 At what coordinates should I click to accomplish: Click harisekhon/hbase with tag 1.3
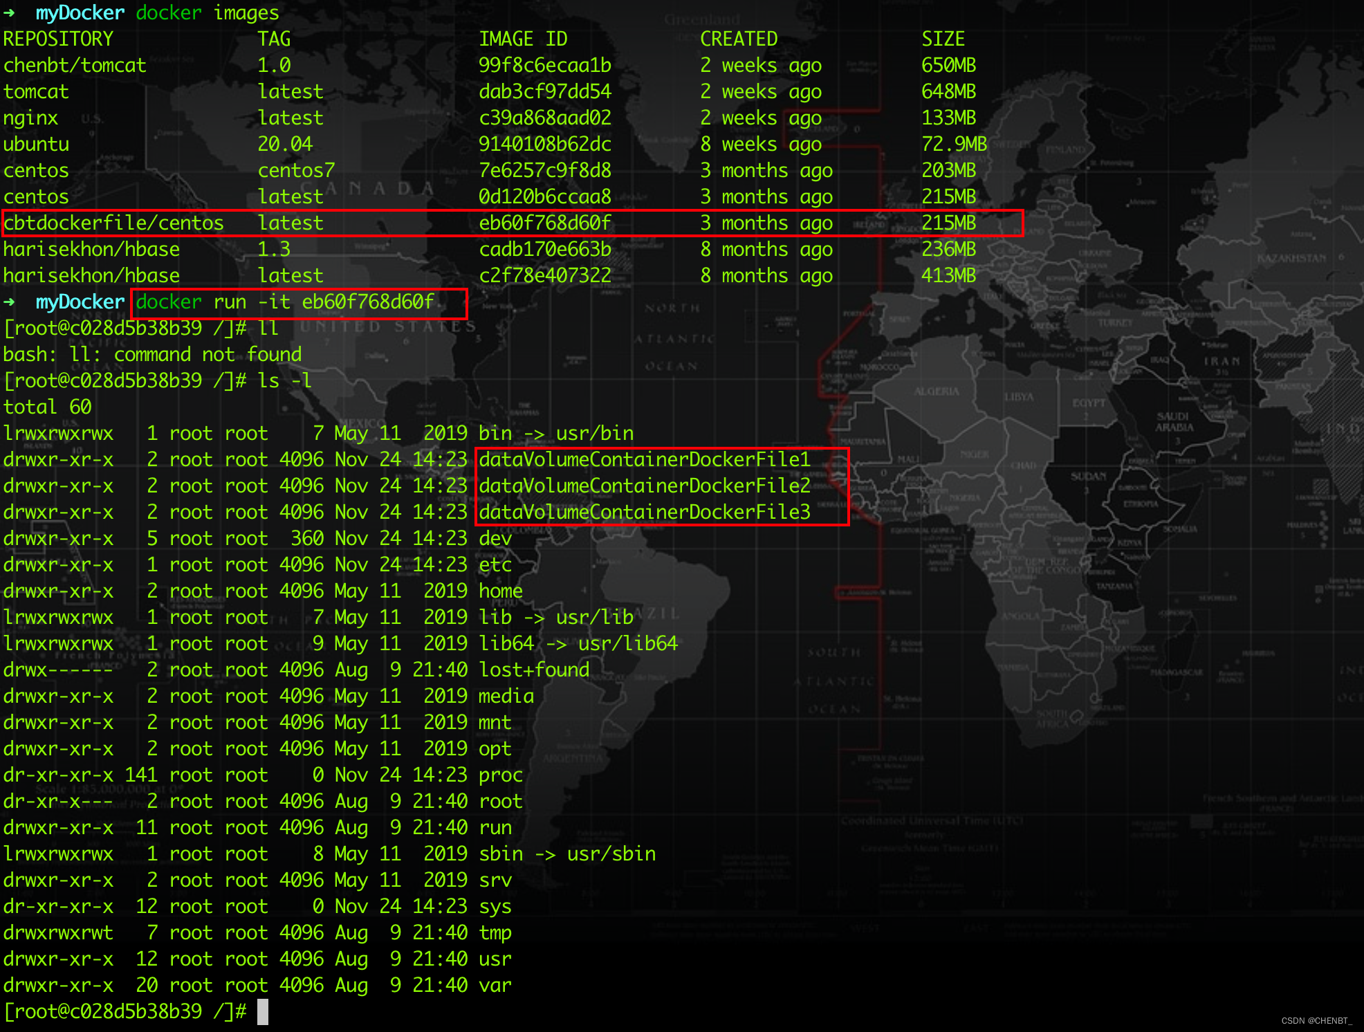point(91,249)
